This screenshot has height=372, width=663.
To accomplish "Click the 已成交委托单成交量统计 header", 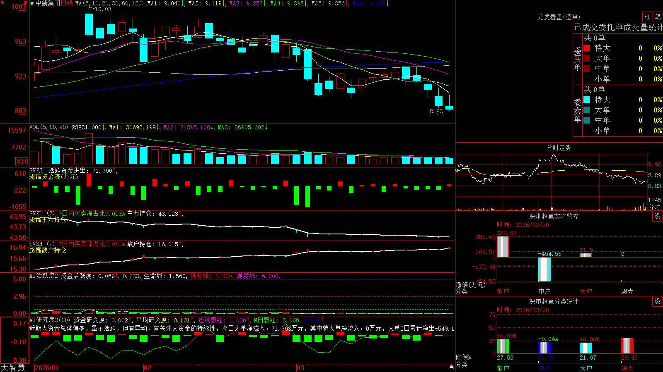I will click(618, 27).
